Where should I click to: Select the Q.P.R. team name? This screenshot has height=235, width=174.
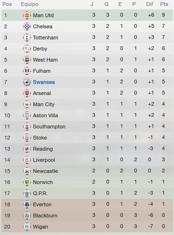40,193
